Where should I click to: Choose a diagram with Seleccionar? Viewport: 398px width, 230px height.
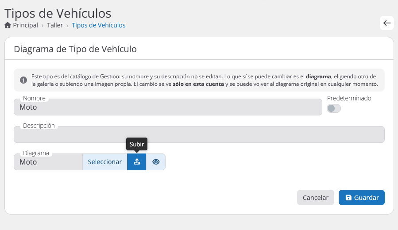click(x=105, y=162)
